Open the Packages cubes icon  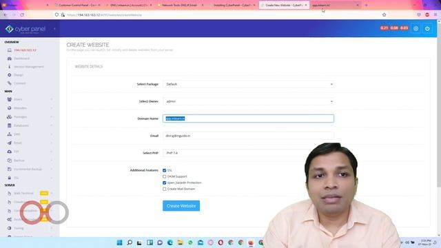click(9, 116)
